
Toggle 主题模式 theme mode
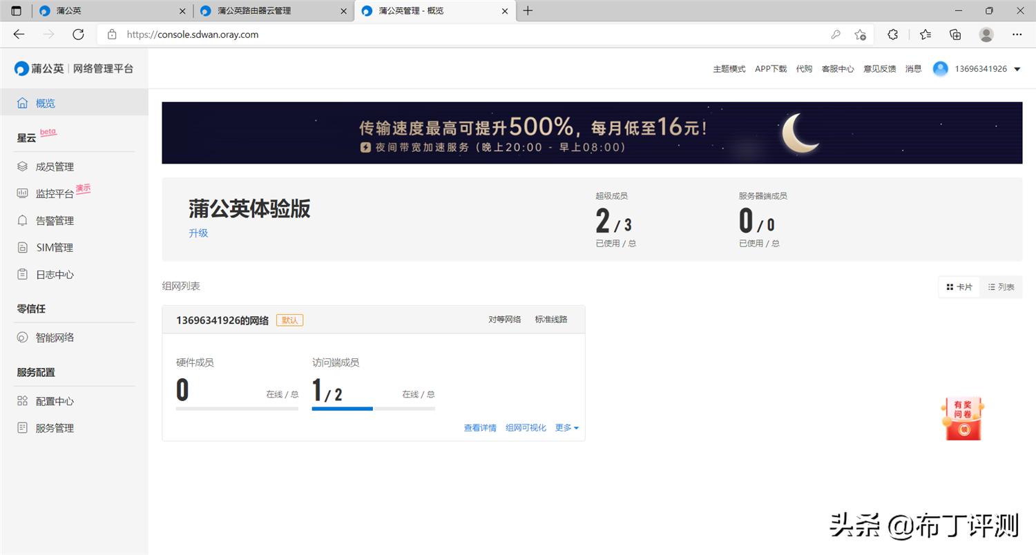[729, 68]
